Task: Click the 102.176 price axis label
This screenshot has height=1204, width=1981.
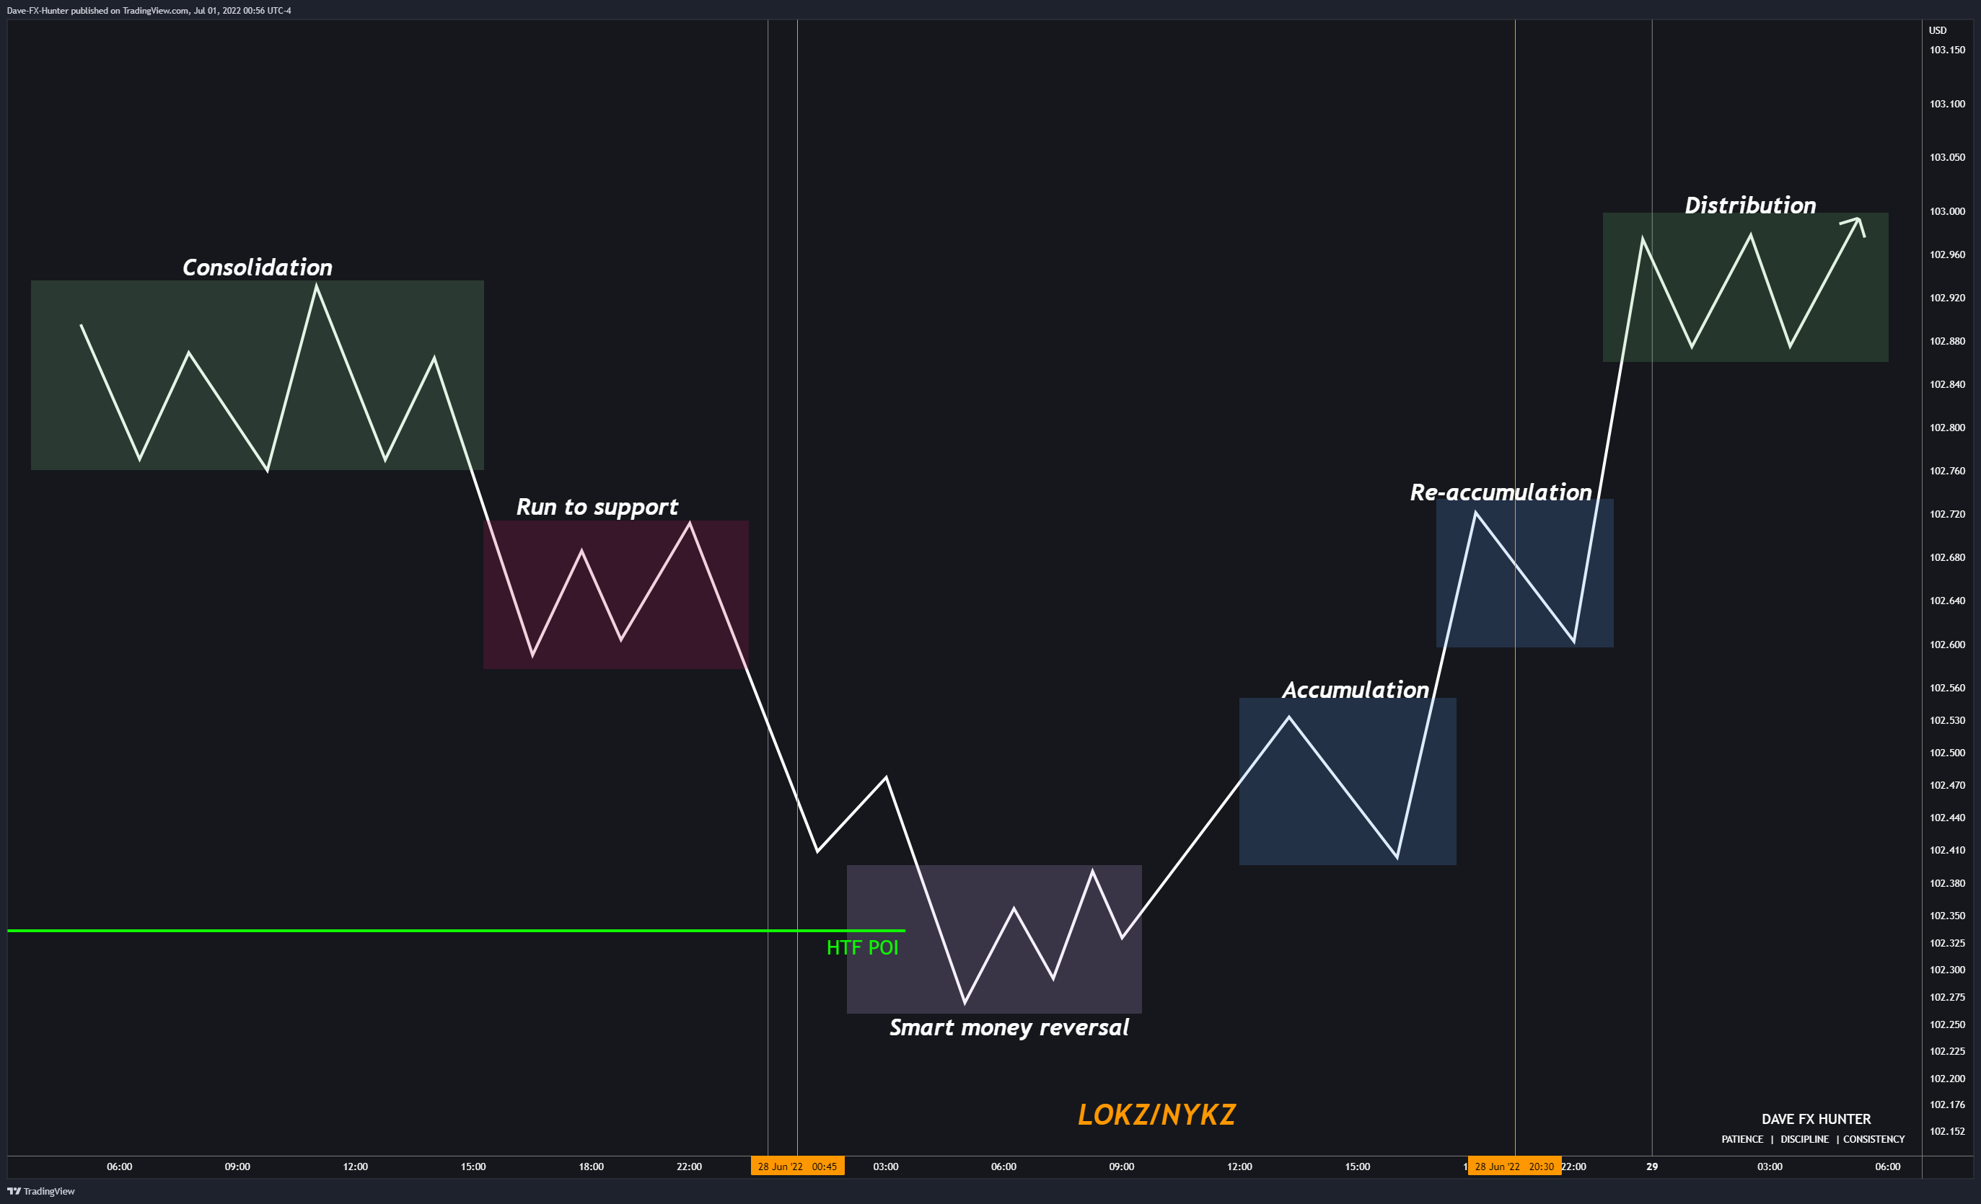Action: pyautogui.click(x=1947, y=1105)
